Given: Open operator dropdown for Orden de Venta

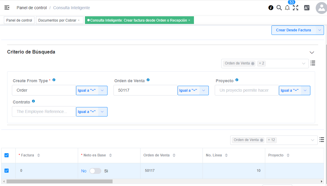Looking at the screenshot, I should pos(203,90).
